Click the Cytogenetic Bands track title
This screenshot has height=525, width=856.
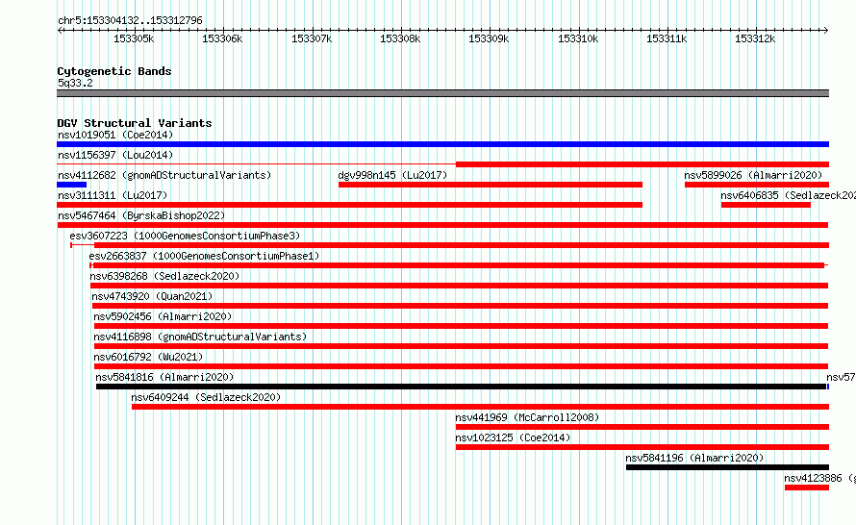[x=114, y=71]
